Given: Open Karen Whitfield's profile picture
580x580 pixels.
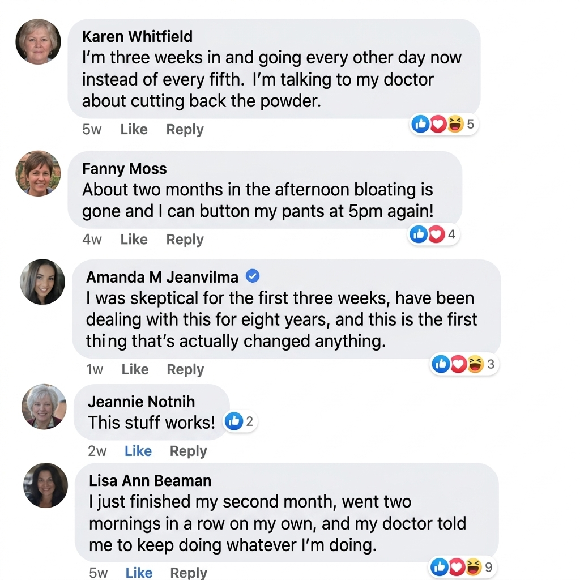Looking at the screenshot, I should click(38, 42).
